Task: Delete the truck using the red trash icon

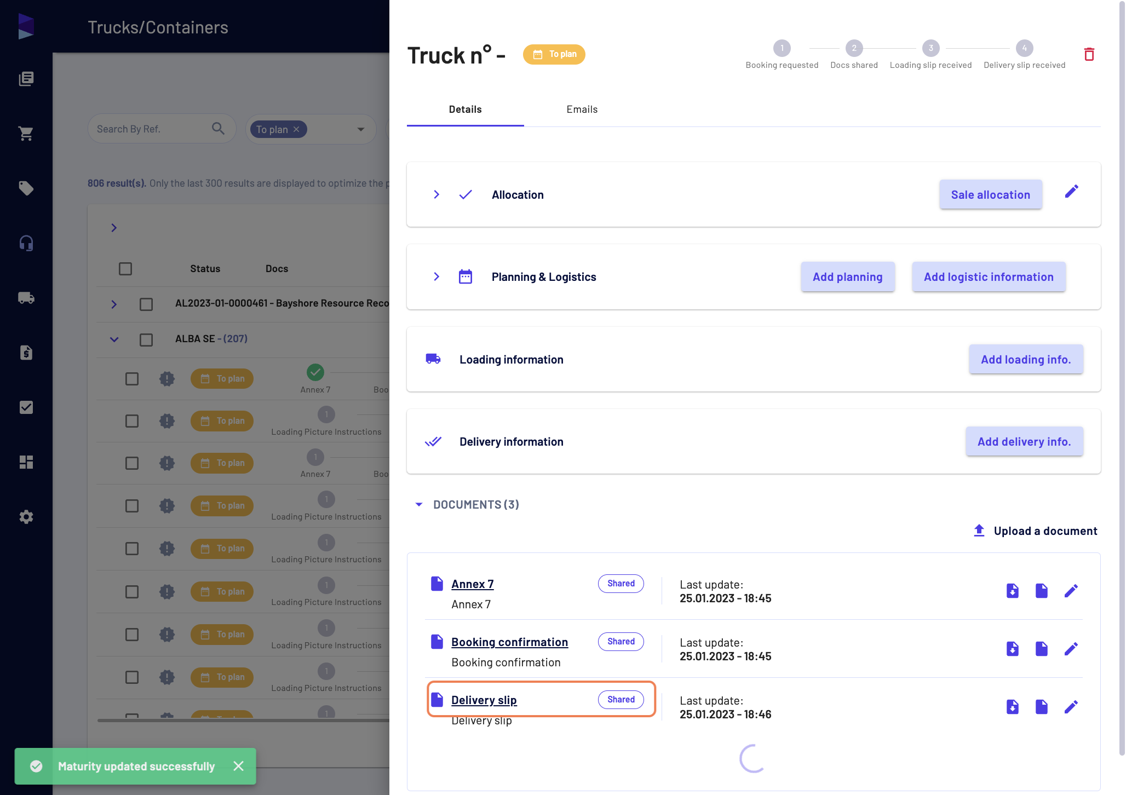Action: [1089, 54]
